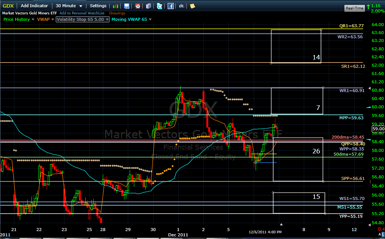The image size is (385, 239).
Task: Click the Real-Time button
Action: tap(354, 8)
